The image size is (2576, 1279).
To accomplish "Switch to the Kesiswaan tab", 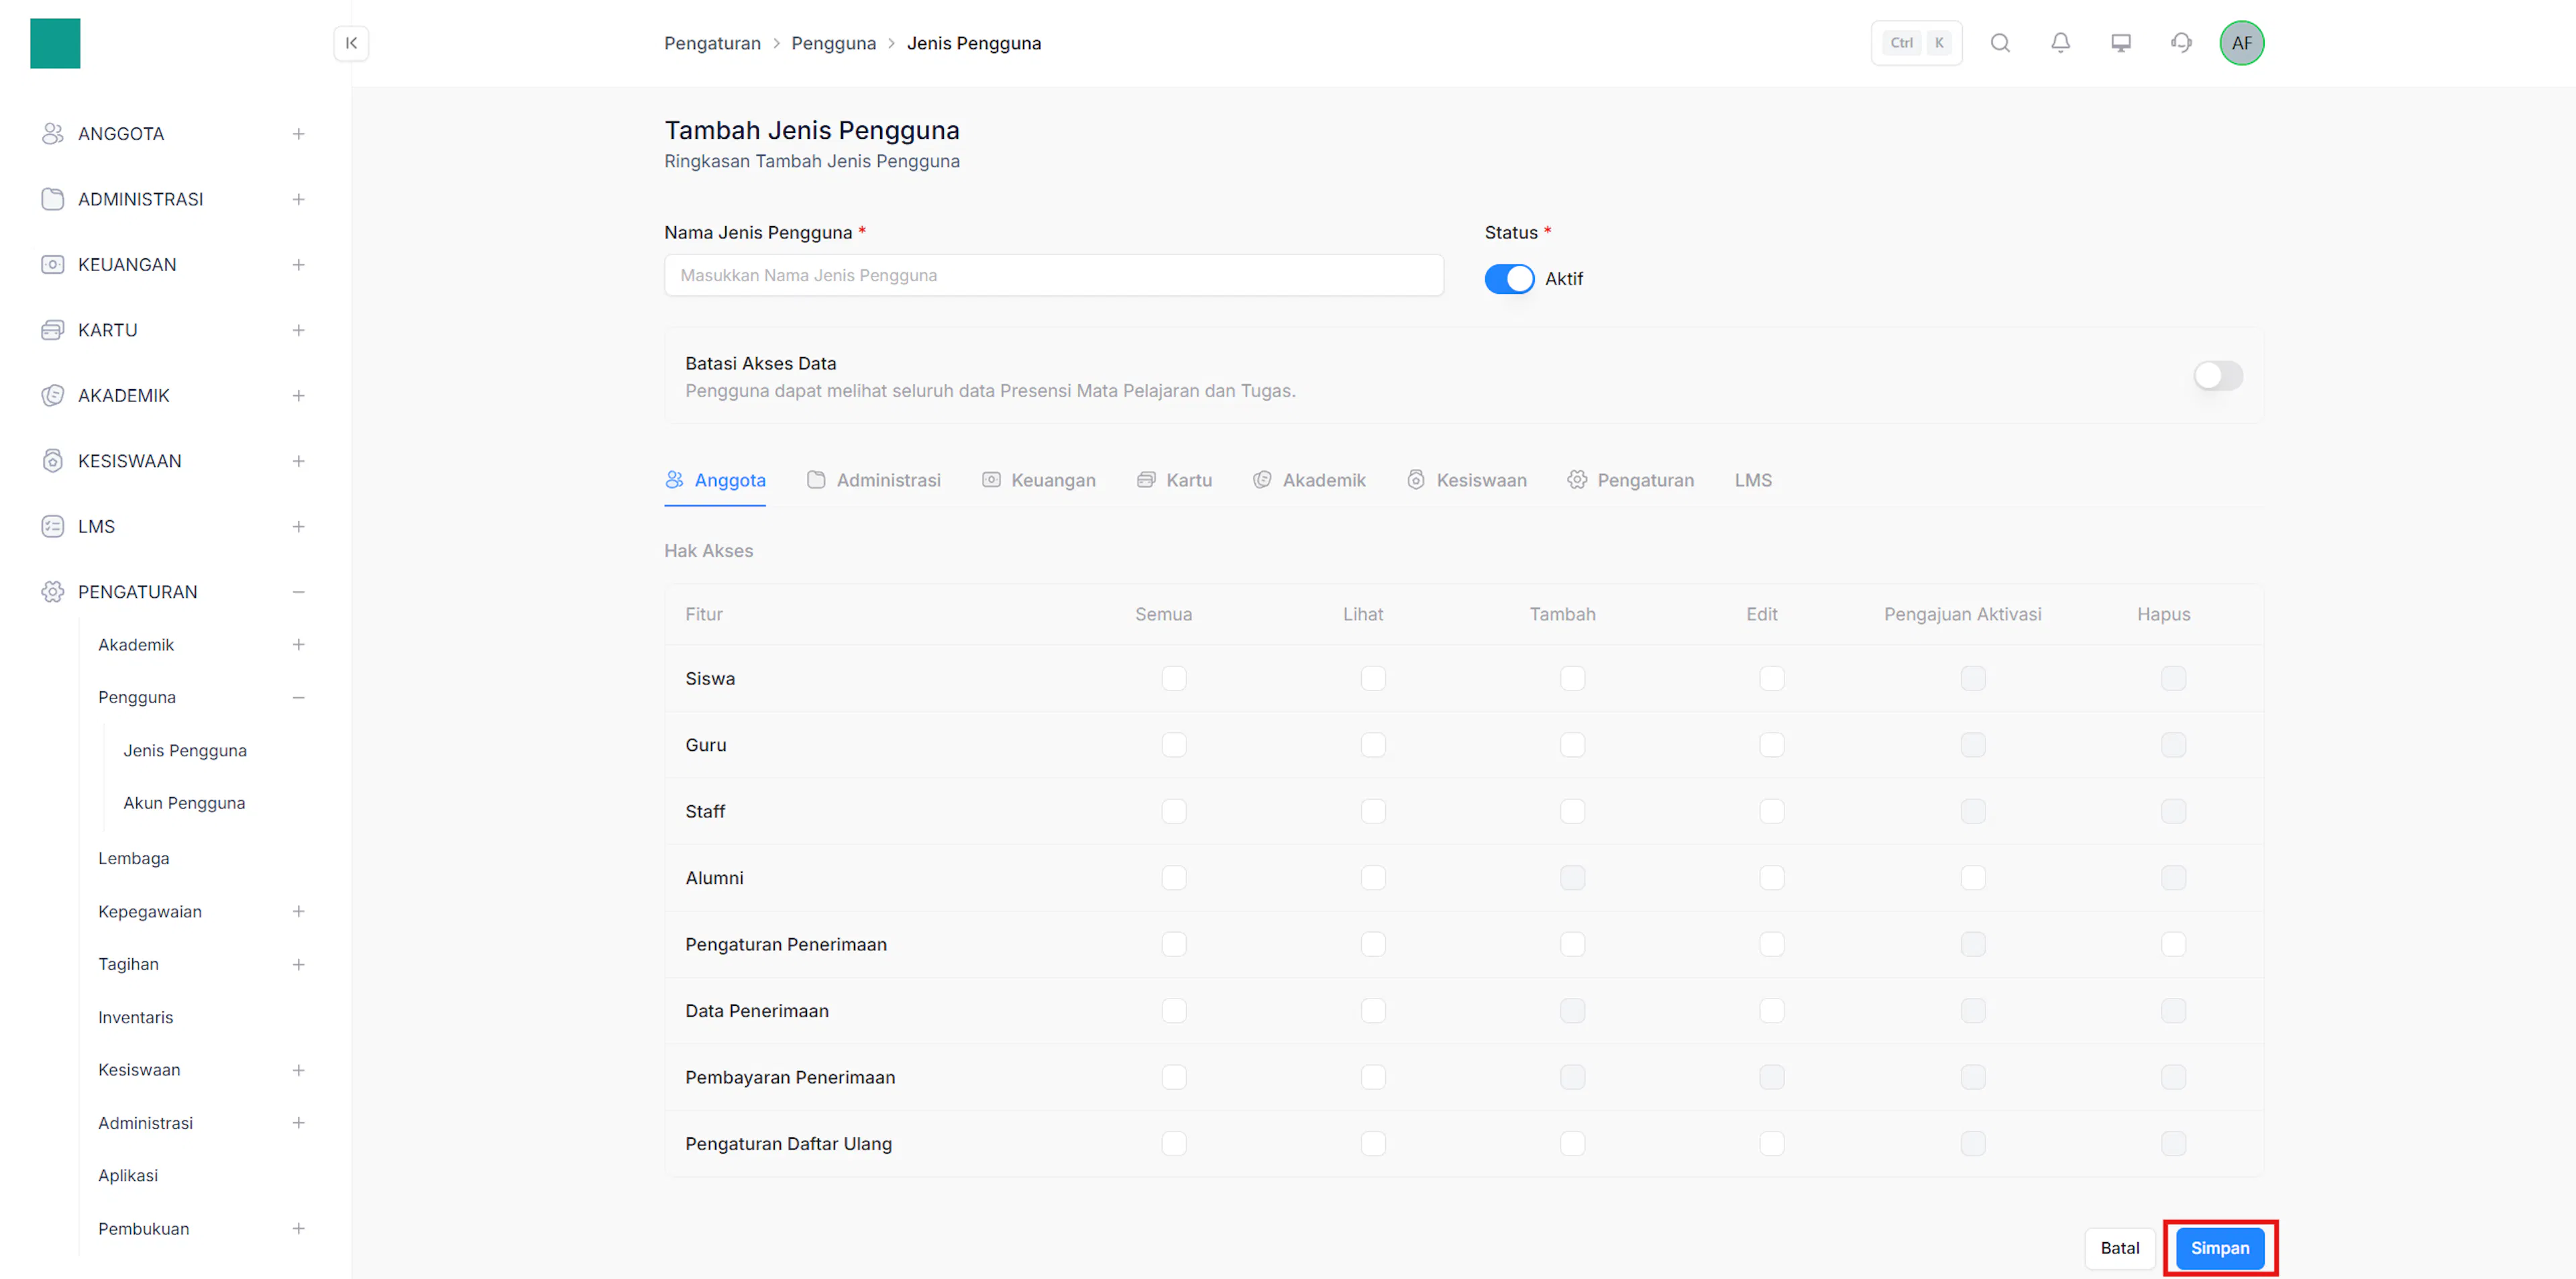I will tap(1466, 480).
